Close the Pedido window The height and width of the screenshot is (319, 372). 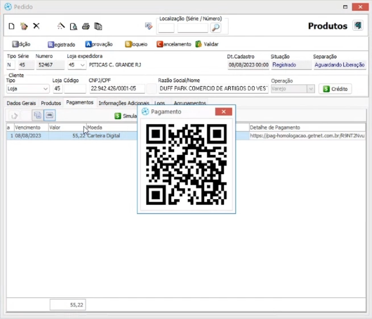360,7
